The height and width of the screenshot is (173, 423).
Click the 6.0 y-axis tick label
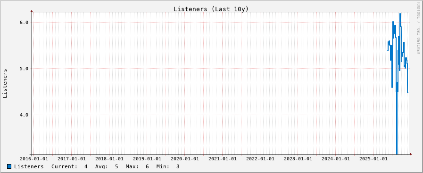coord(24,23)
